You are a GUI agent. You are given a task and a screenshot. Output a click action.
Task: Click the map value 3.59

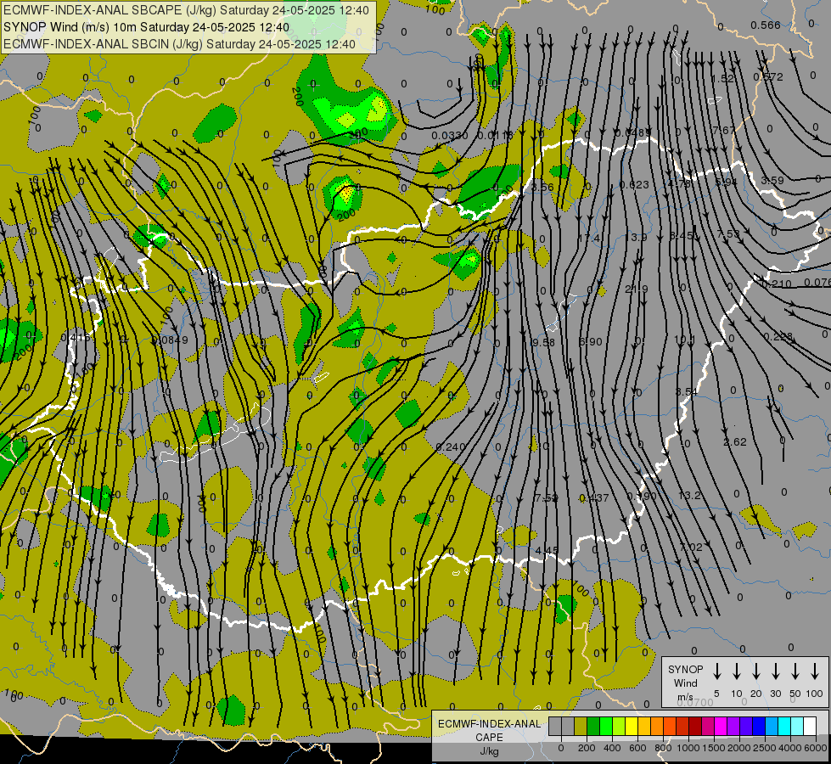pos(772,180)
